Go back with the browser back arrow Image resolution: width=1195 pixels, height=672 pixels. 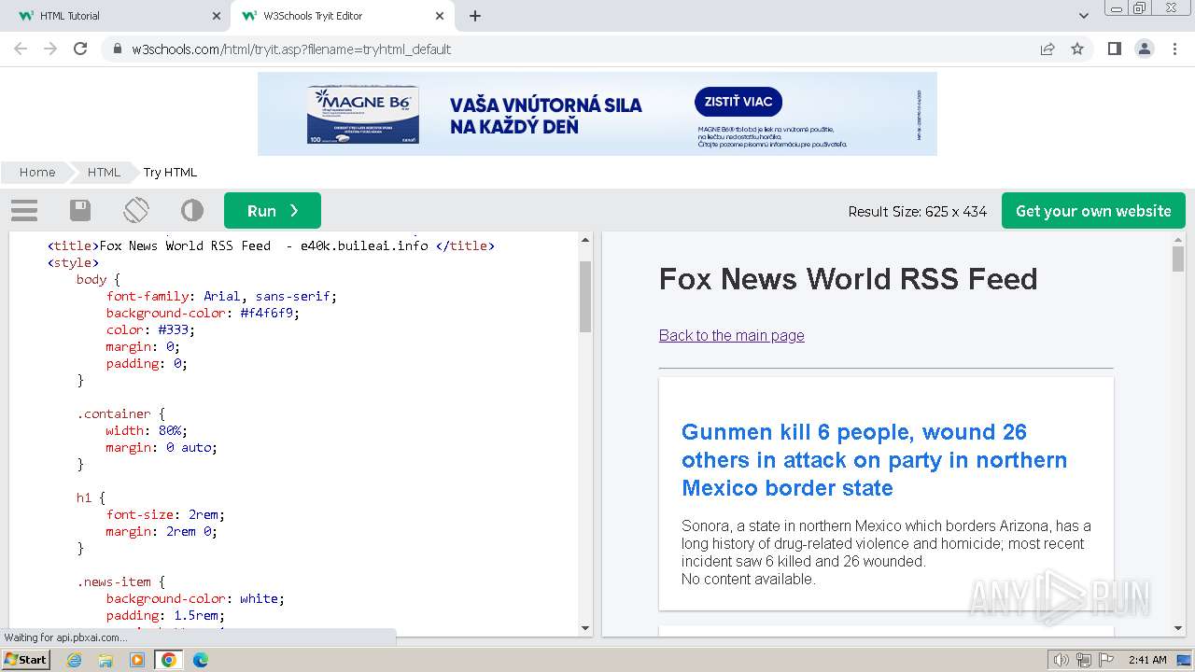click(x=21, y=49)
